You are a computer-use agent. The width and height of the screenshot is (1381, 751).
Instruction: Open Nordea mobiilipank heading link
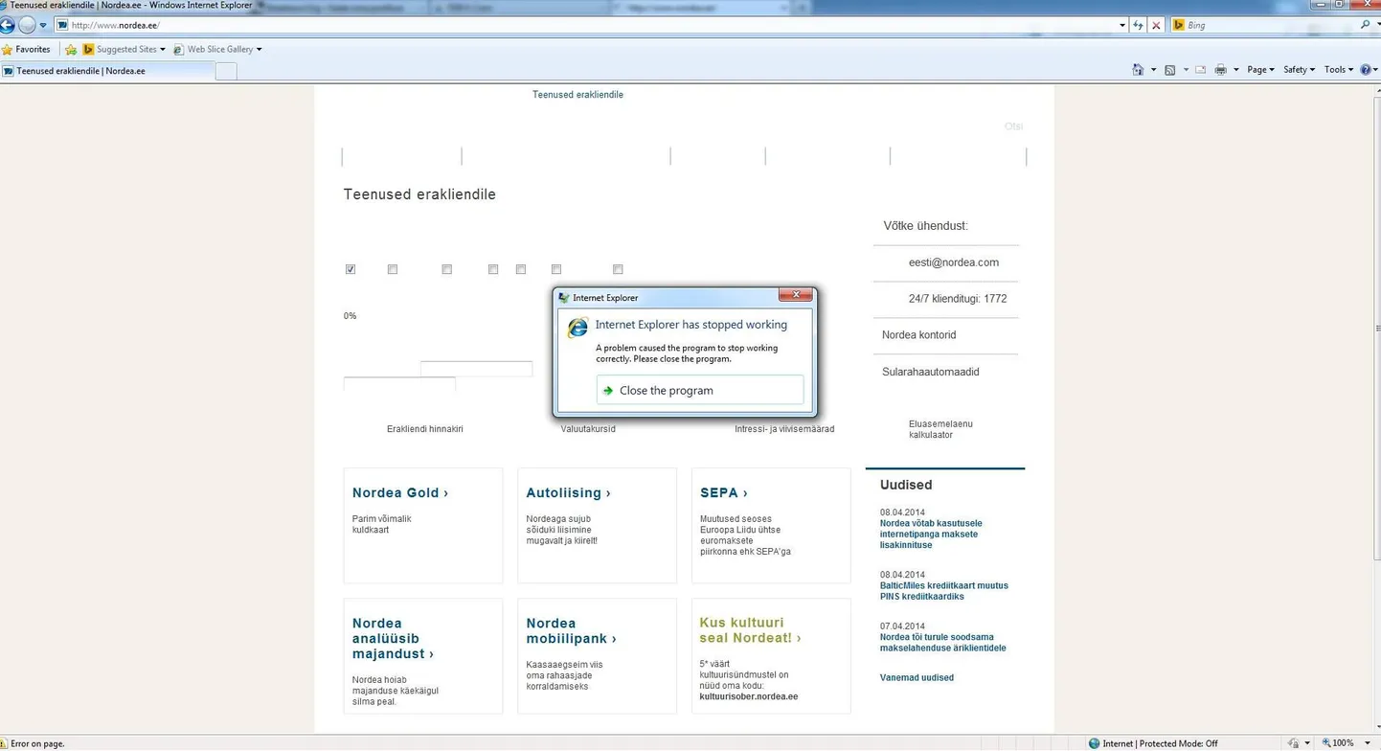tap(571, 630)
